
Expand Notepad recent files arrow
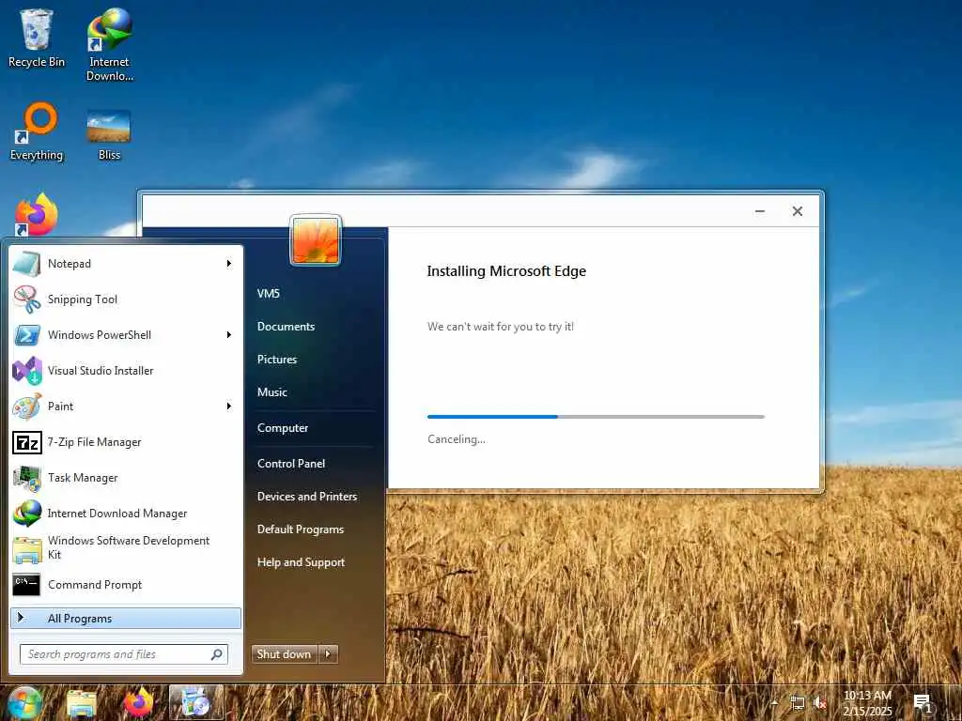(229, 264)
